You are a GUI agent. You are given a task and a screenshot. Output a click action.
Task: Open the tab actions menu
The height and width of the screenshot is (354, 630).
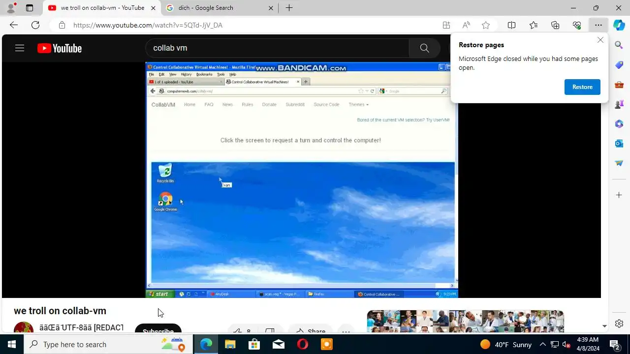click(30, 8)
